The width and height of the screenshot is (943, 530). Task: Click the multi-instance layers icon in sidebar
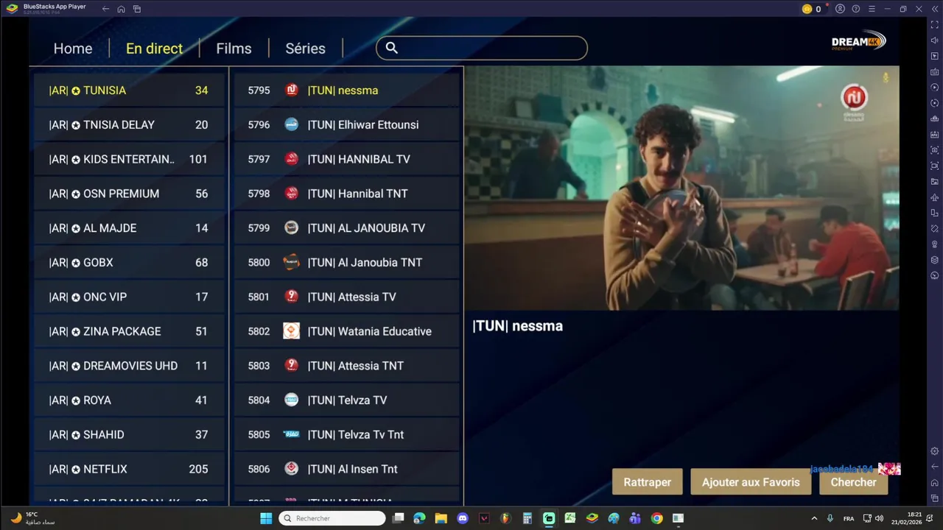tap(935, 260)
